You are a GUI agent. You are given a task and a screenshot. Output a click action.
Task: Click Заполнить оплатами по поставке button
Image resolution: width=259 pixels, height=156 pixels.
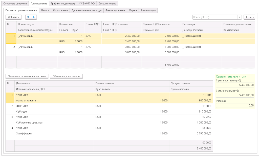[x=27, y=76]
